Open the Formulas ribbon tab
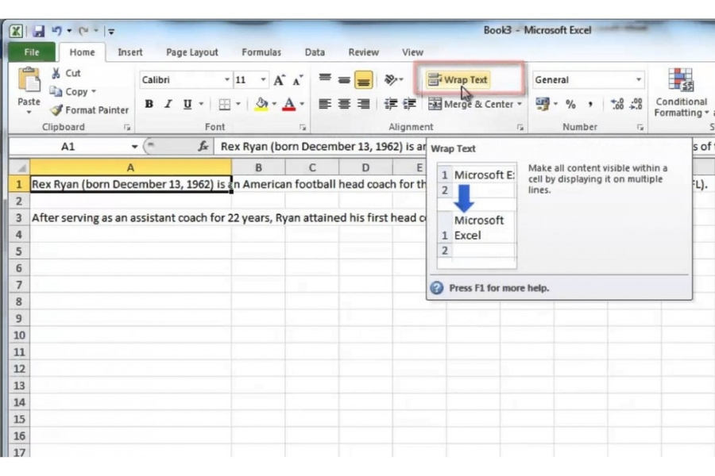Screen dimensions: 715x476 click(261, 52)
